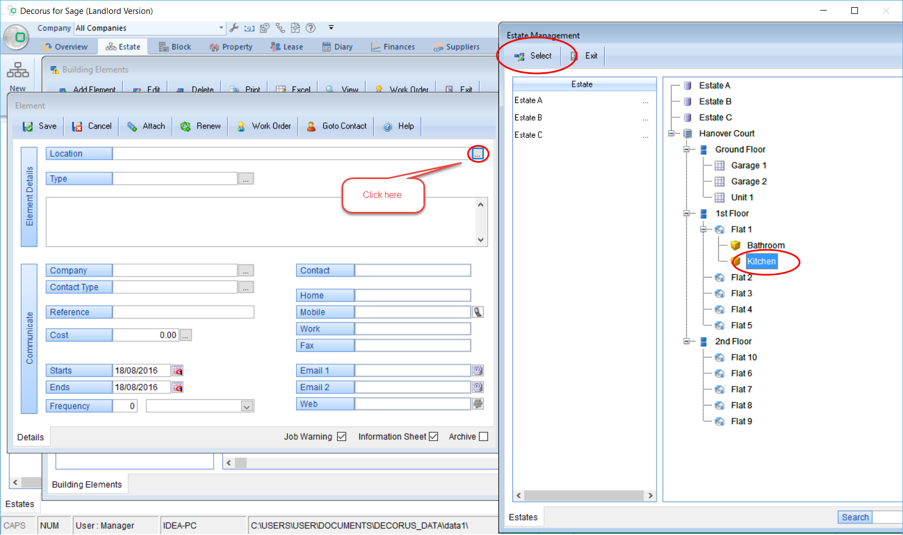Open the Suppliers tab
The image size is (903, 535).
[456, 47]
